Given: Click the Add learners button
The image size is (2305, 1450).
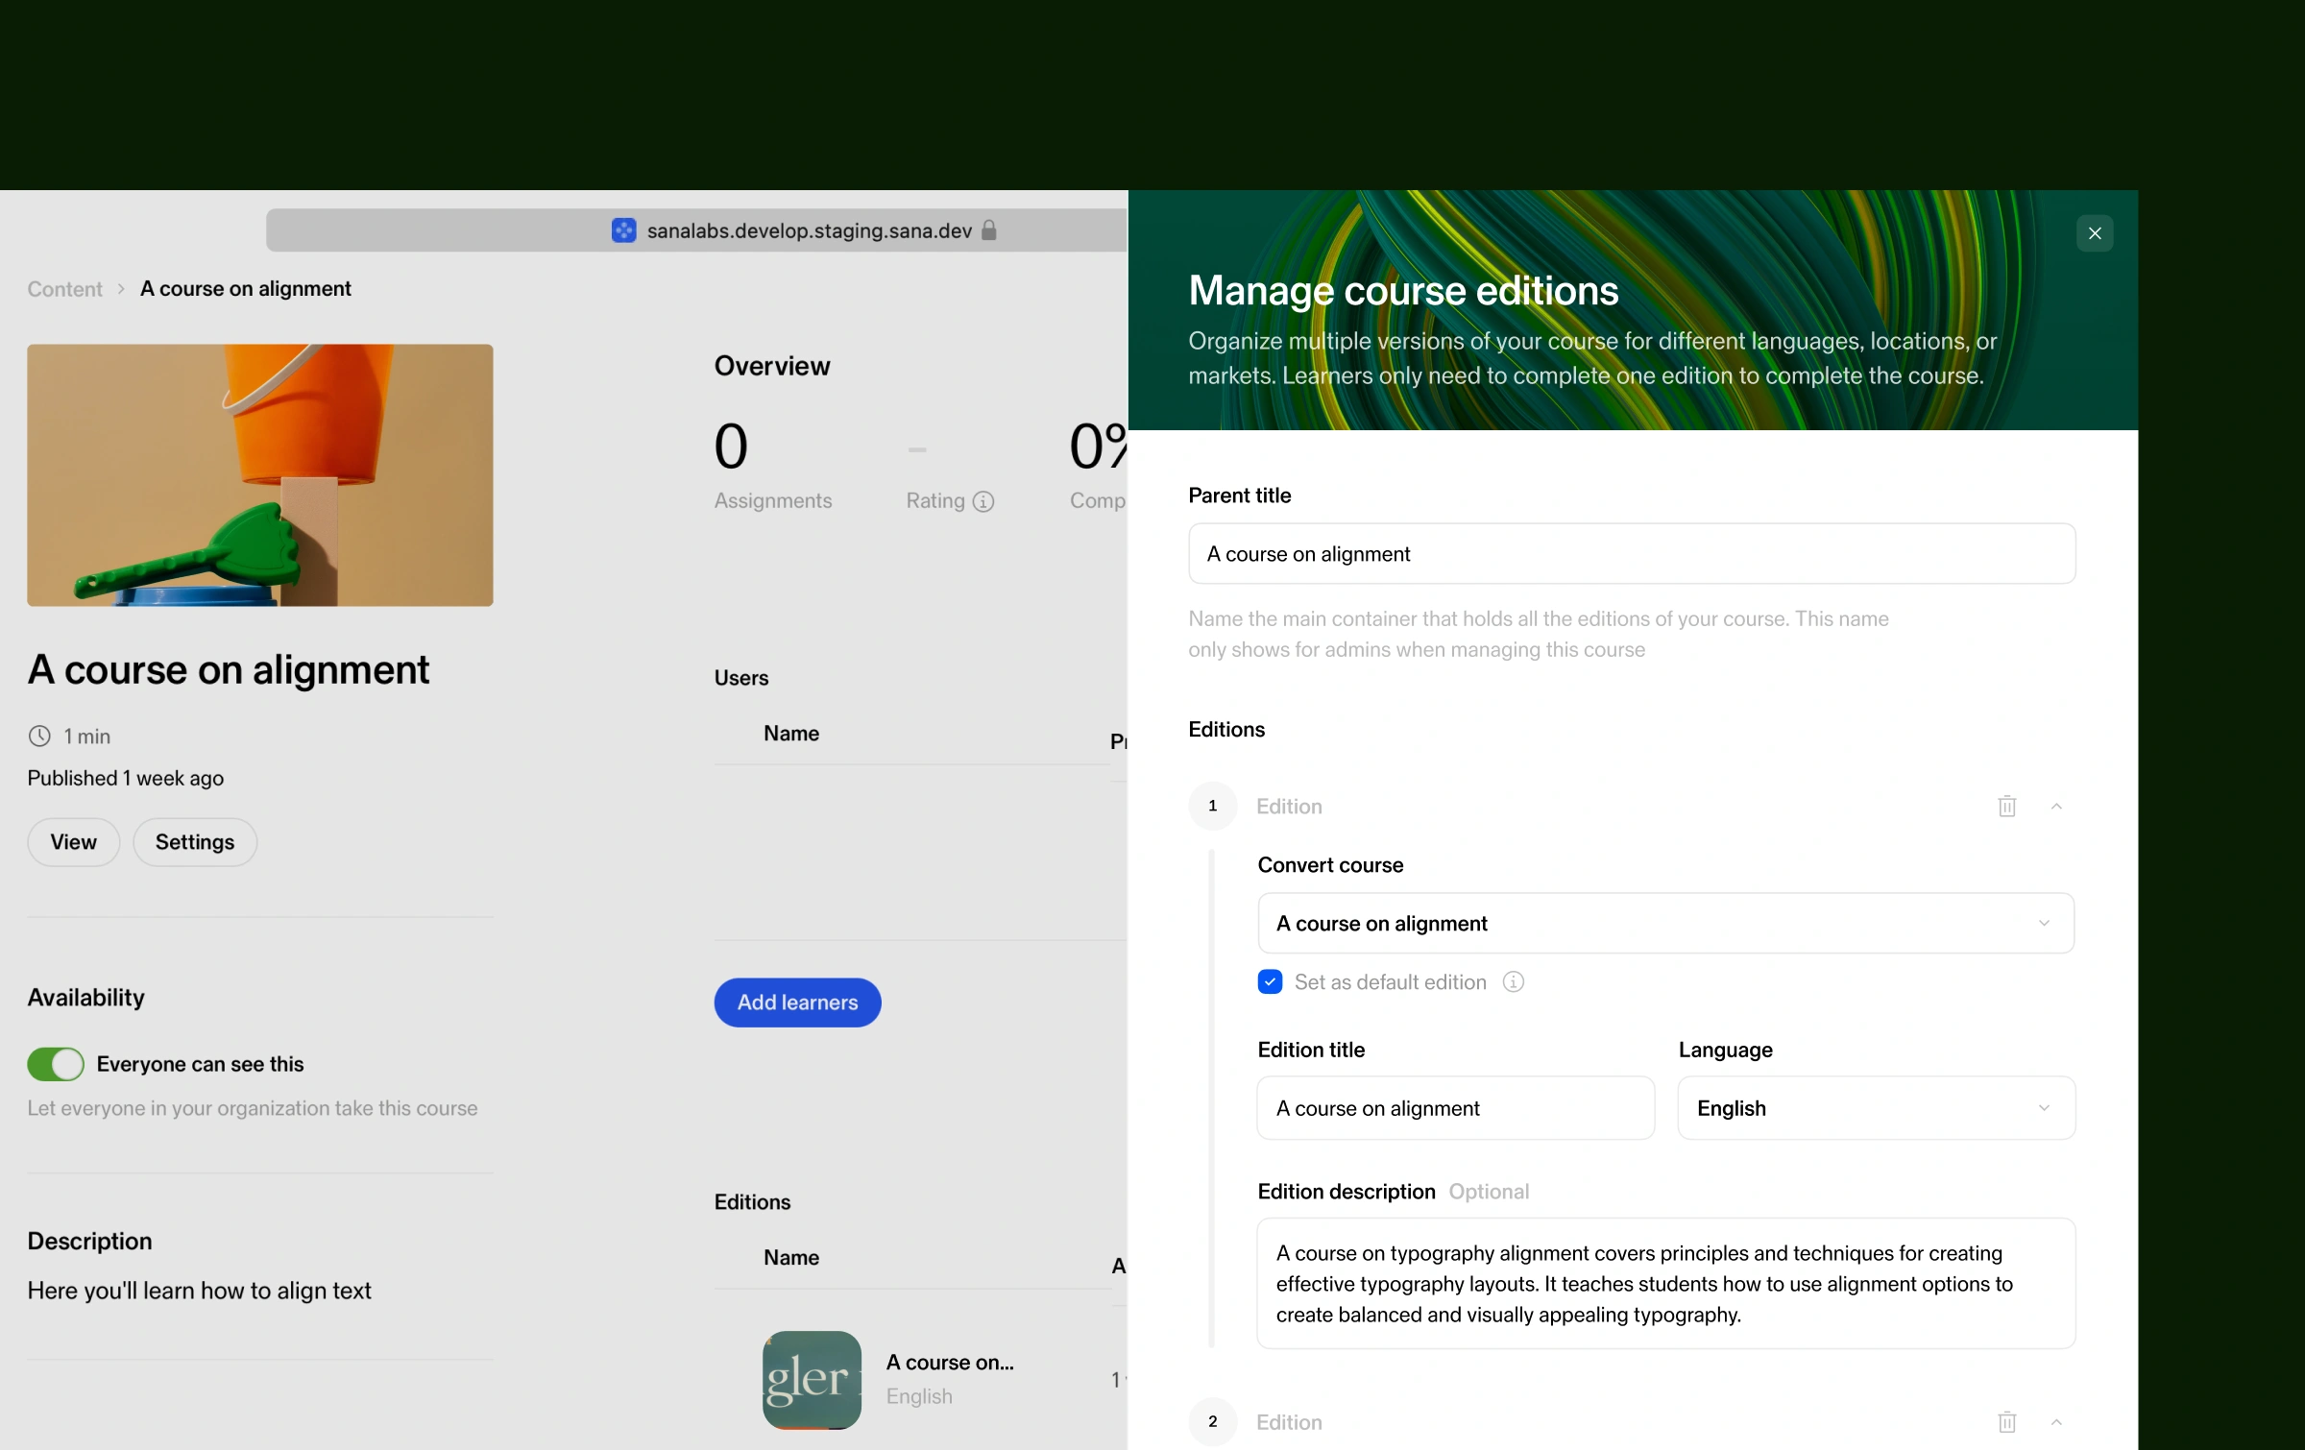Looking at the screenshot, I should tap(797, 1003).
